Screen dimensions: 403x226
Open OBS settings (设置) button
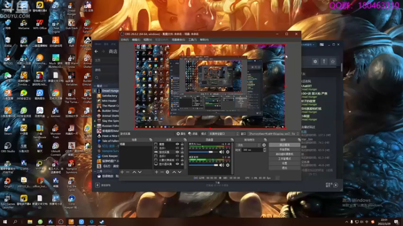(284, 164)
